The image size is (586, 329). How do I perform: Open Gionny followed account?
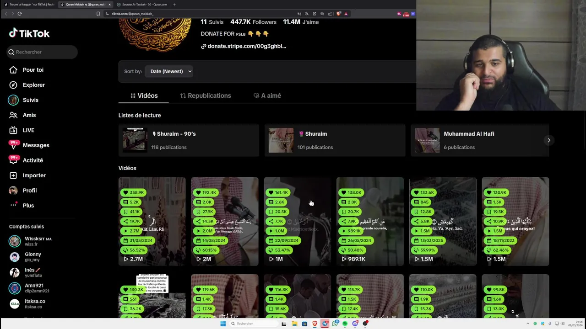coord(26,257)
